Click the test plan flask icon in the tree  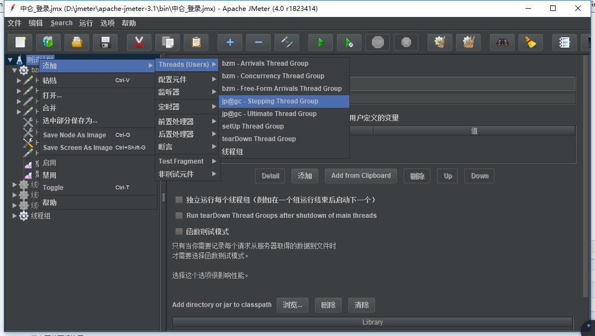tap(20, 60)
